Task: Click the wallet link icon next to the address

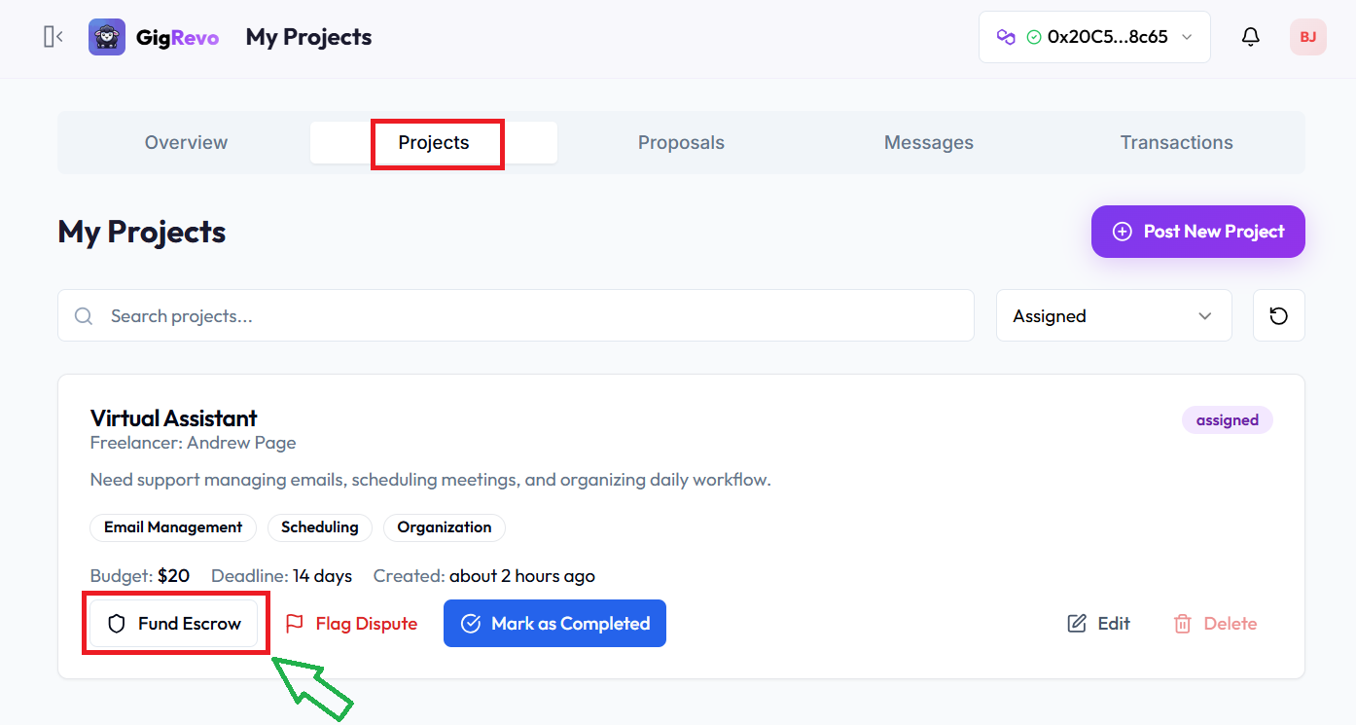Action: (x=1006, y=36)
